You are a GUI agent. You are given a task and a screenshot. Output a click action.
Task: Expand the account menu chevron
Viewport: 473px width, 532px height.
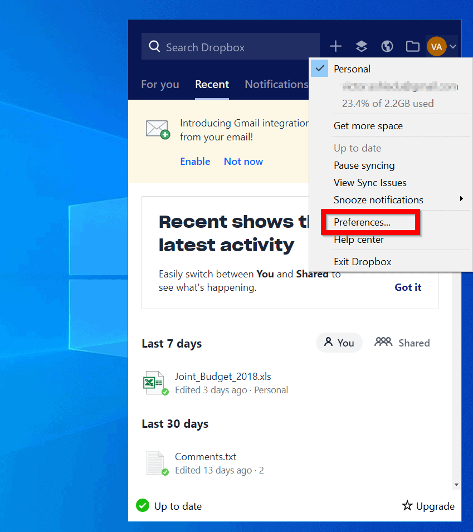coord(453,46)
